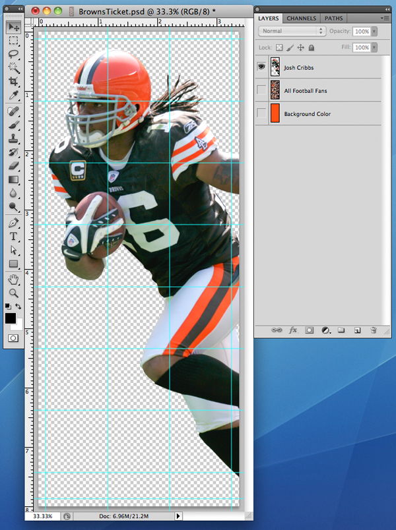Open the Normal blend mode dropdown
This screenshot has height=530, width=396.
pos(292,31)
